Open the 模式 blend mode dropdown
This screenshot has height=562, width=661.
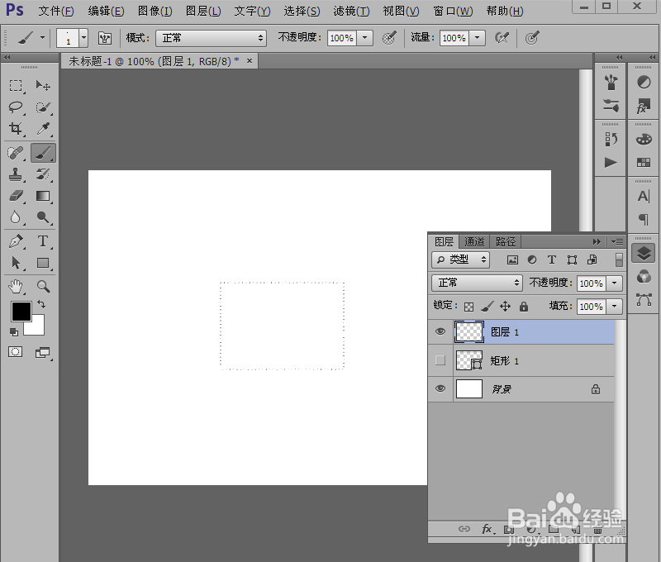click(211, 38)
